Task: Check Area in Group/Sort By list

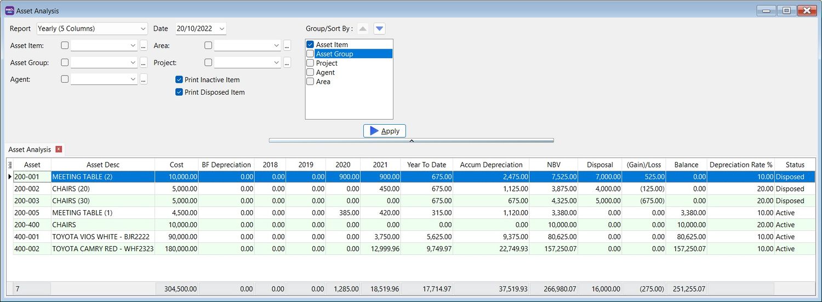Action: 310,82
